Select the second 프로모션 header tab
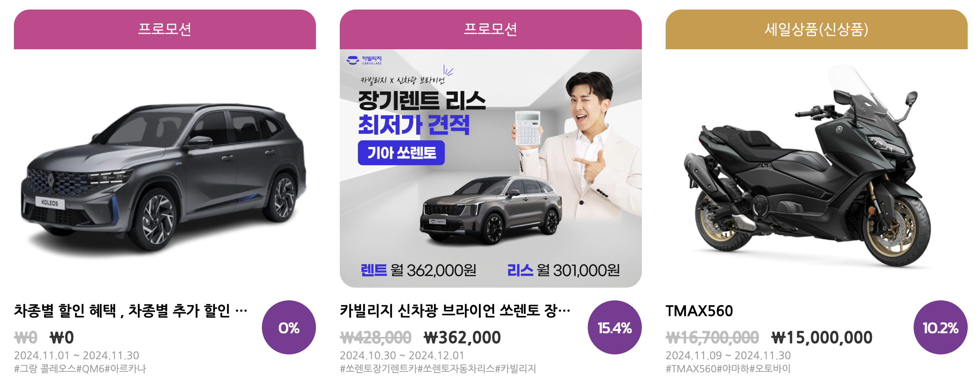The image size is (980, 383). tap(491, 29)
